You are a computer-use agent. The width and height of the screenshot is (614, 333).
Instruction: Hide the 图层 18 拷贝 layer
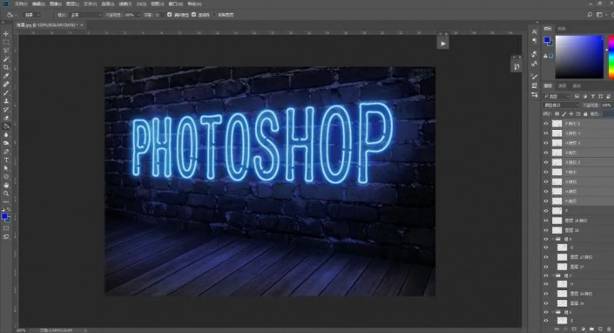pyautogui.click(x=546, y=221)
